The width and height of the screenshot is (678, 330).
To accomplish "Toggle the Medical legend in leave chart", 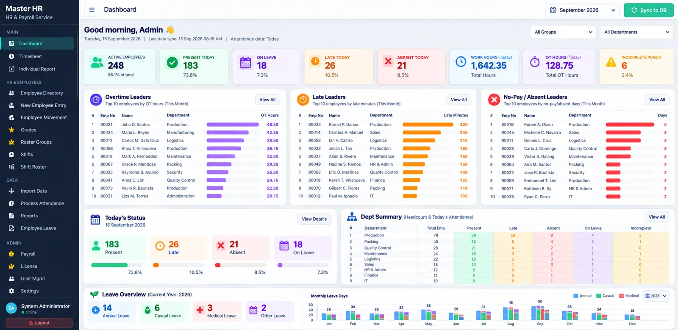I will coord(629,296).
